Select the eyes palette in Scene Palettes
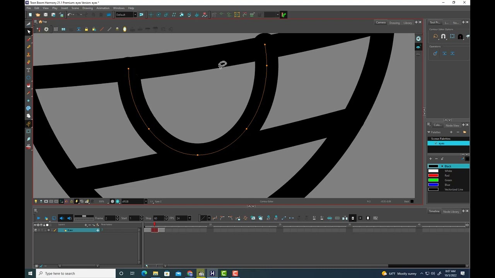This screenshot has width=495, height=278. [449, 143]
